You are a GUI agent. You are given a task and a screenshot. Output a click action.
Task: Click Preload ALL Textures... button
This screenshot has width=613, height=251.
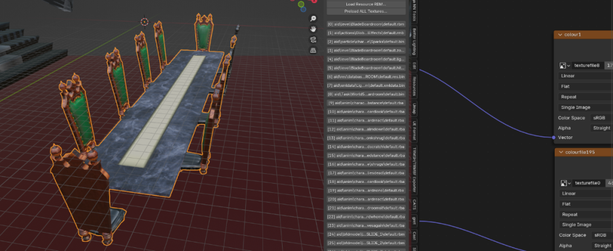(366, 11)
